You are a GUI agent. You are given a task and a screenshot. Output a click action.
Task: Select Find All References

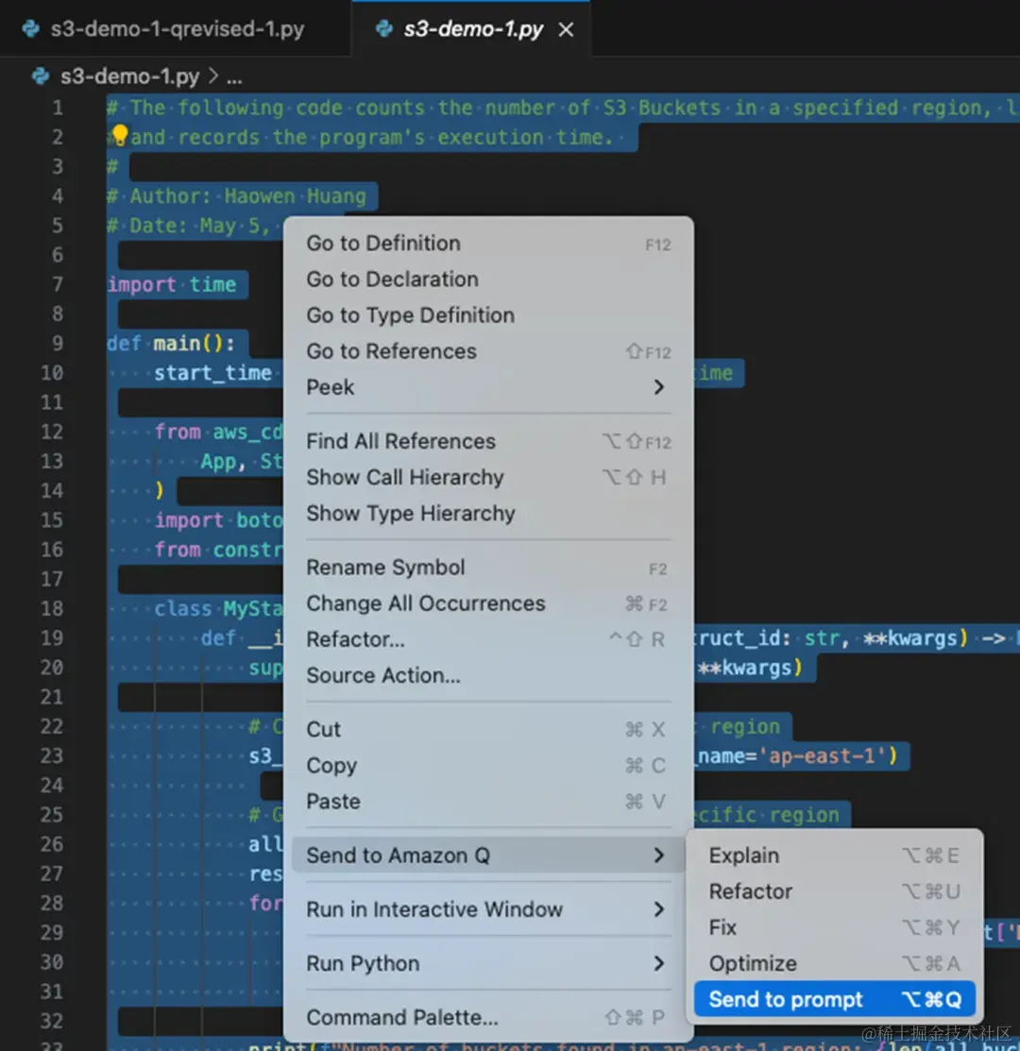click(x=488, y=441)
